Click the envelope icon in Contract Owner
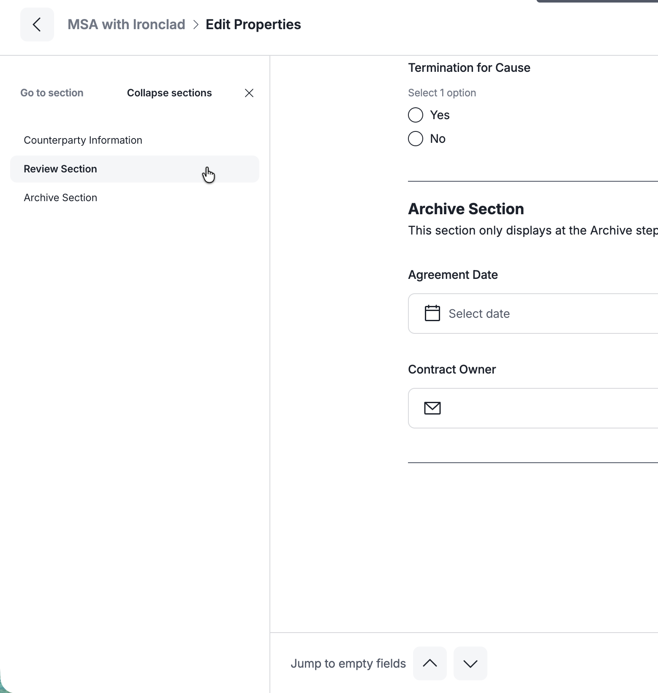This screenshot has width=658, height=693. [x=432, y=408]
